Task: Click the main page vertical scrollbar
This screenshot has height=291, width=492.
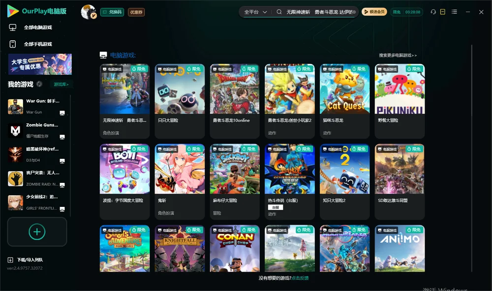Action: (x=472, y=158)
